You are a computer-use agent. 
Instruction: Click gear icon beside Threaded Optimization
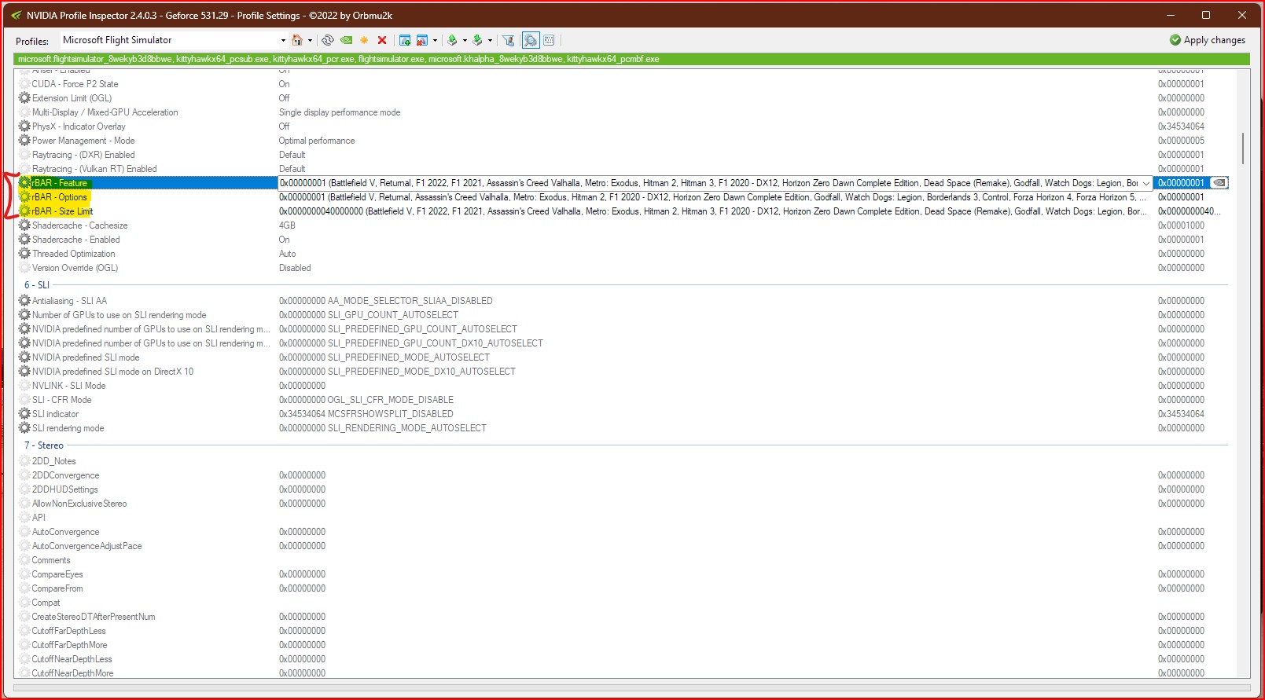coord(24,254)
